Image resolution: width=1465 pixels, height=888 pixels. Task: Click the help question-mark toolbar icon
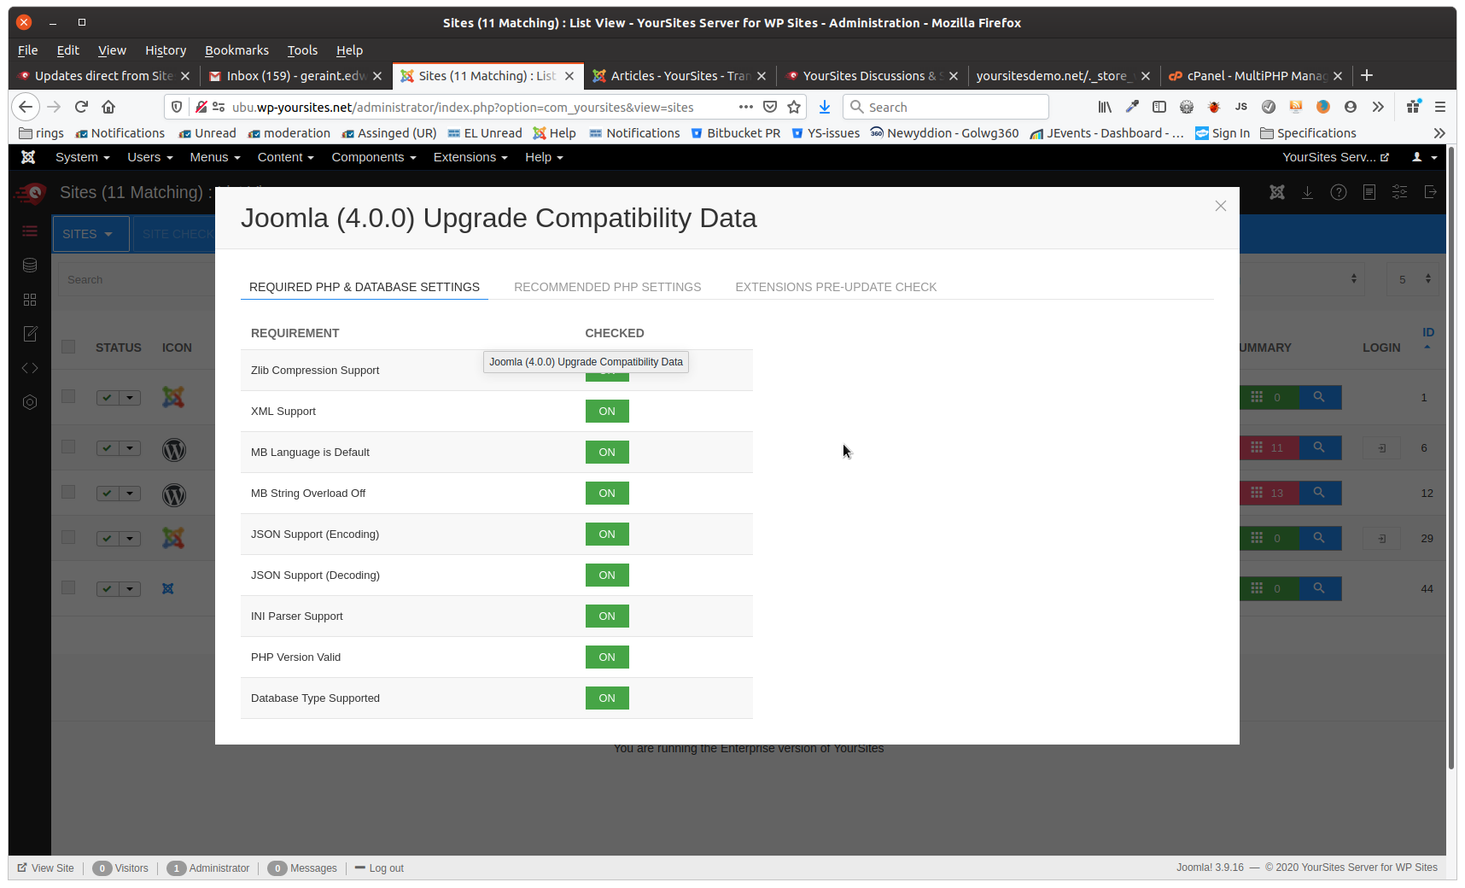coord(1339,192)
